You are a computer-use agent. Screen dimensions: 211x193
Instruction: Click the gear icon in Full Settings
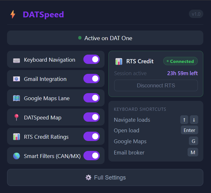coord(89,178)
